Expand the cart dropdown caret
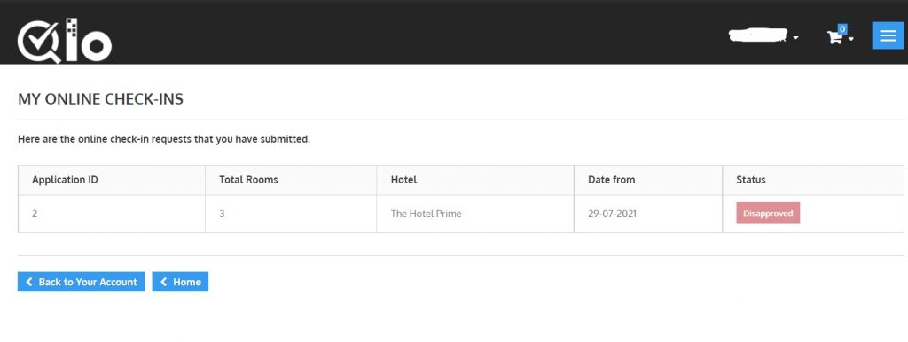Screen dimensions: 908x342 (x=850, y=39)
